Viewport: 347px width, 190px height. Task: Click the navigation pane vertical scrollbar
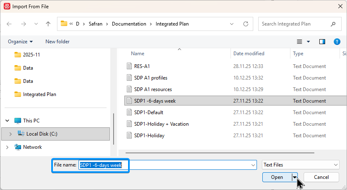tap(114, 129)
